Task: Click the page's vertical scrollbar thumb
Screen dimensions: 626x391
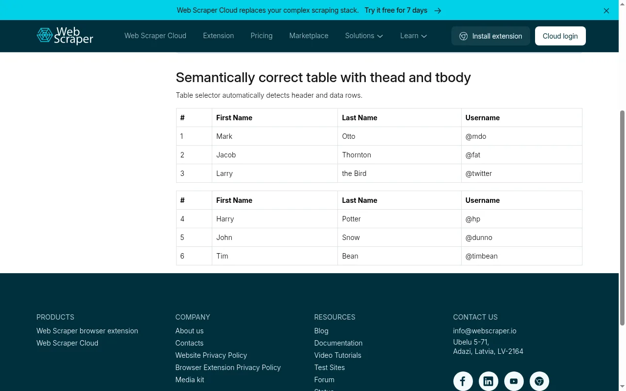Action: tap(622, 217)
